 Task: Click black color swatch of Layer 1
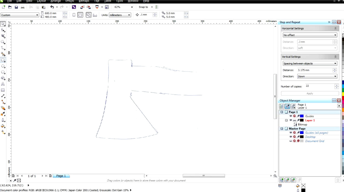(x=302, y=120)
